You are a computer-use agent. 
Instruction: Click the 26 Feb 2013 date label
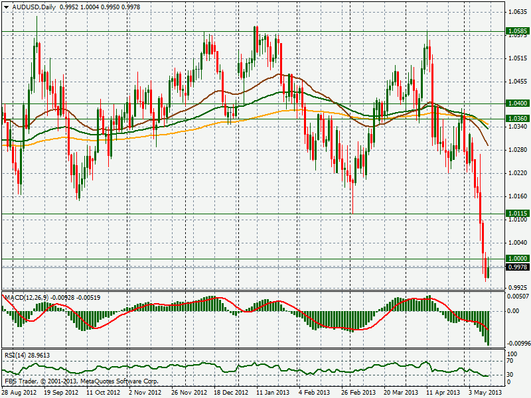[x=358, y=392]
